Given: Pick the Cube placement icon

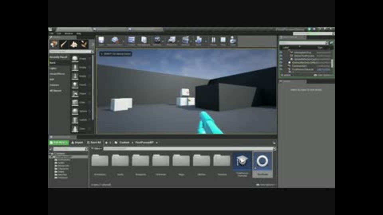Looking at the screenshot, I should tap(75, 102).
